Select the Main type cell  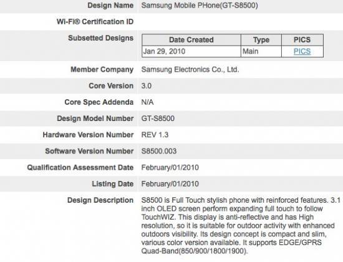pos(261,51)
